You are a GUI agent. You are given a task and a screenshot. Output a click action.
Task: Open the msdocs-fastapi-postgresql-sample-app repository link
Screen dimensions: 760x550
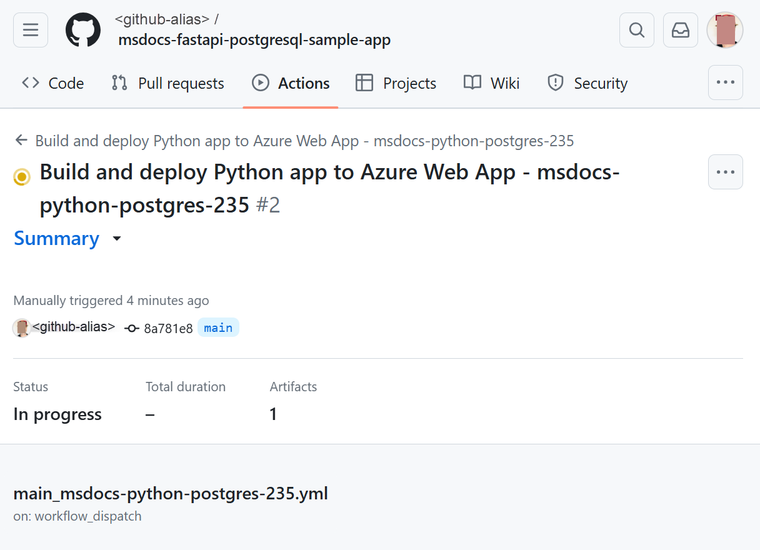point(254,39)
